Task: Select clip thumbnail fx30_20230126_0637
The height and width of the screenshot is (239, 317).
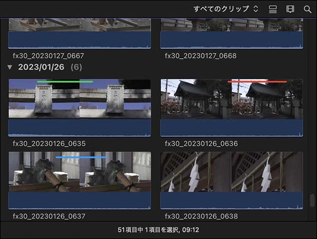Action: point(80,180)
